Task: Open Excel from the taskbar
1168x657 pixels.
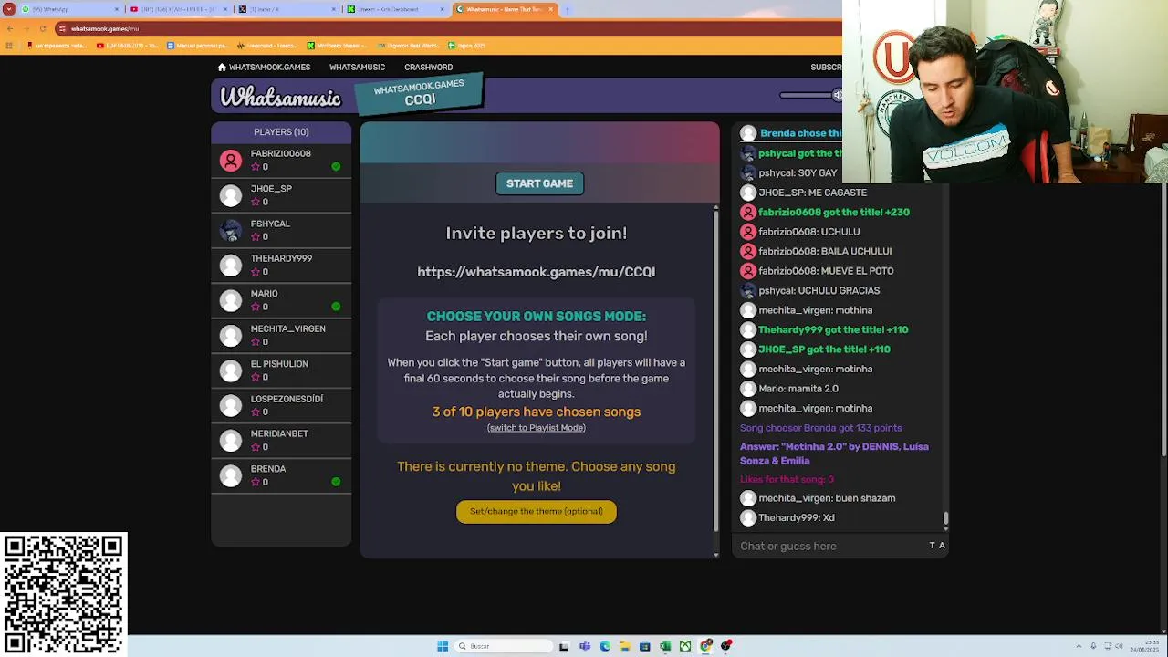Action: pyautogui.click(x=665, y=646)
